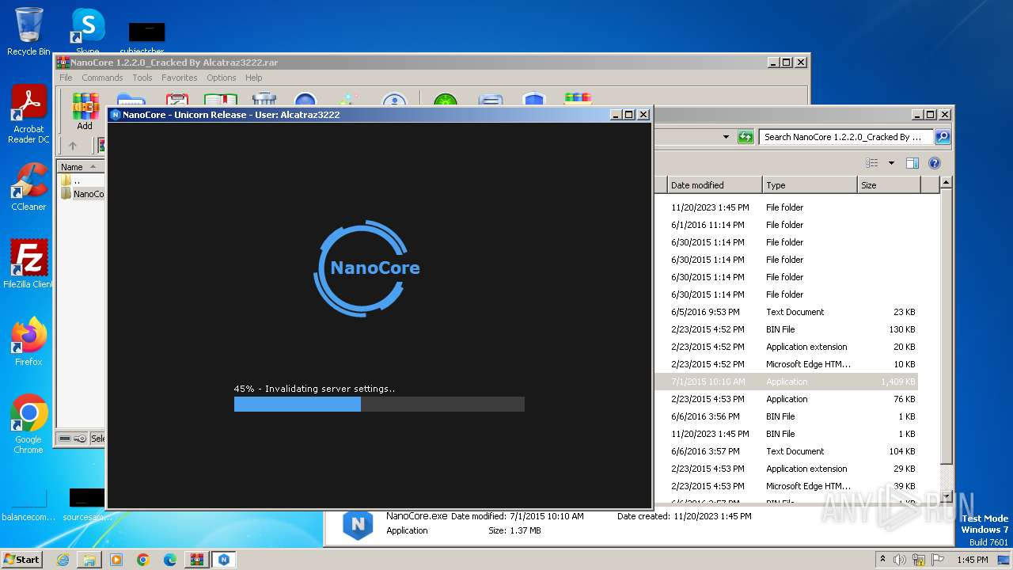Open the Help menu in WinRAR
This screenshot has height=570, width=1013.
click(x=253, y=78)
